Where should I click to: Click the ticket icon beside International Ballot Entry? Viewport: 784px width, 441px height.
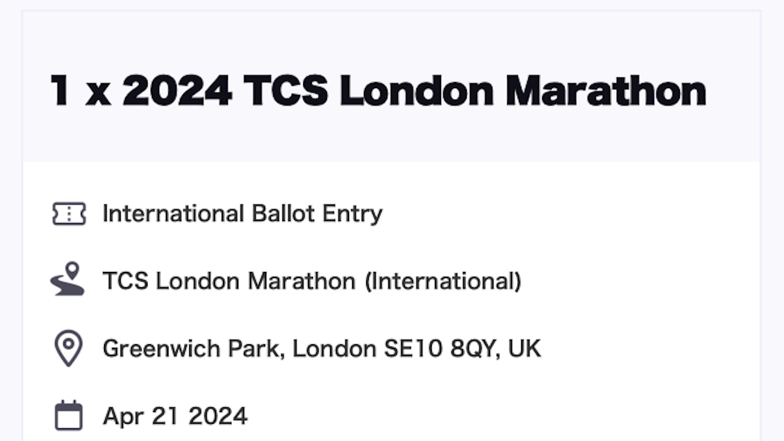pos(69,214)
